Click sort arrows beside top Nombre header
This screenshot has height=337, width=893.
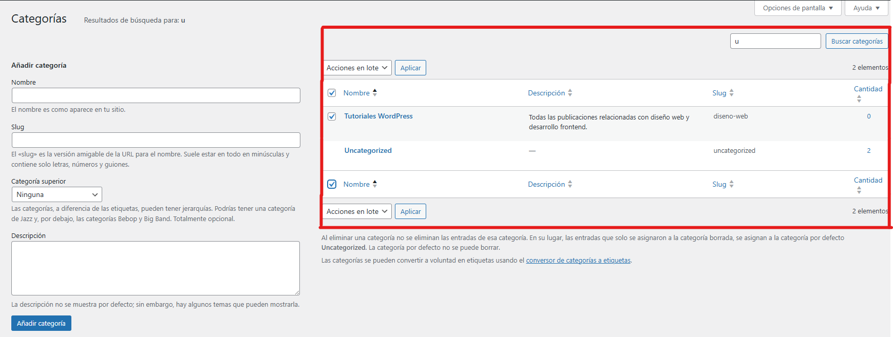point(375,93)
